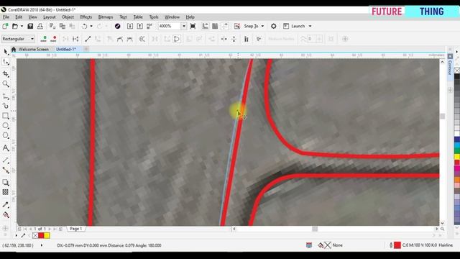460x259 pixels.
Task: Click the New document icon
Action: 5,26
